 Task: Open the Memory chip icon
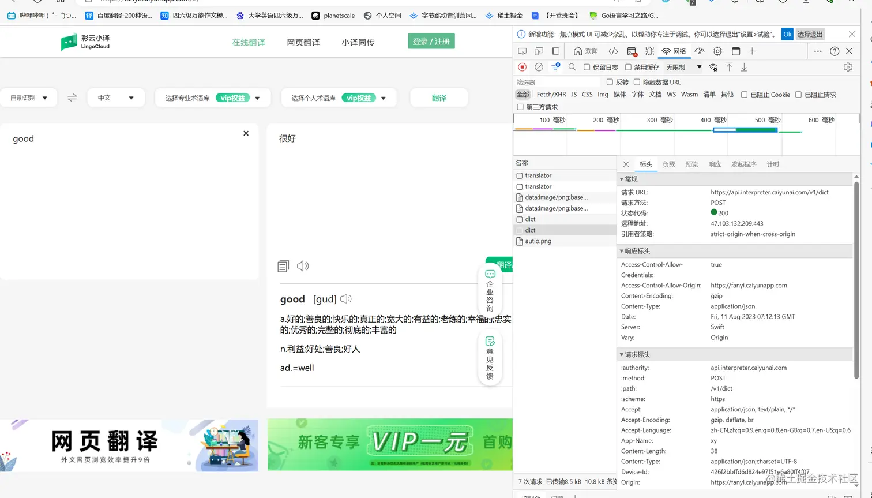tap(717, 51)
